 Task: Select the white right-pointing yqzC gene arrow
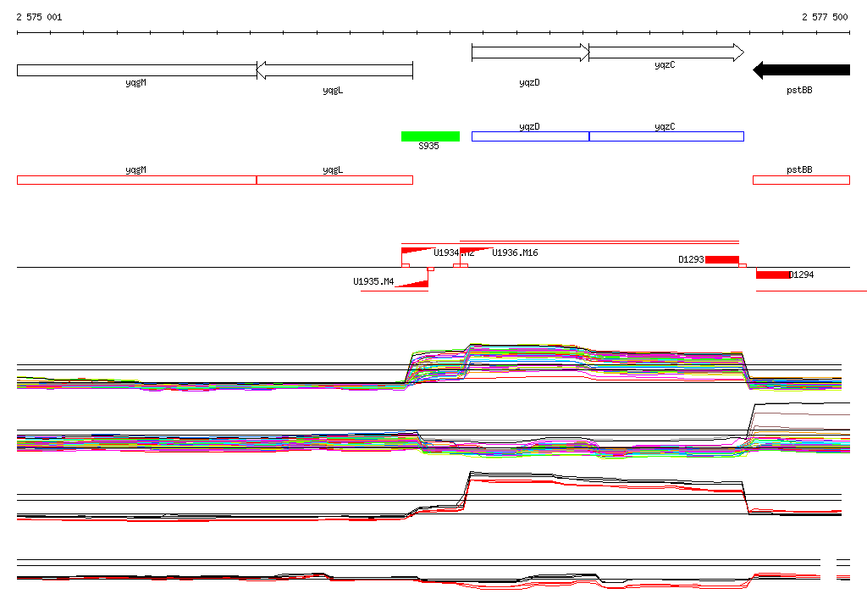click(x=666, y=53)
